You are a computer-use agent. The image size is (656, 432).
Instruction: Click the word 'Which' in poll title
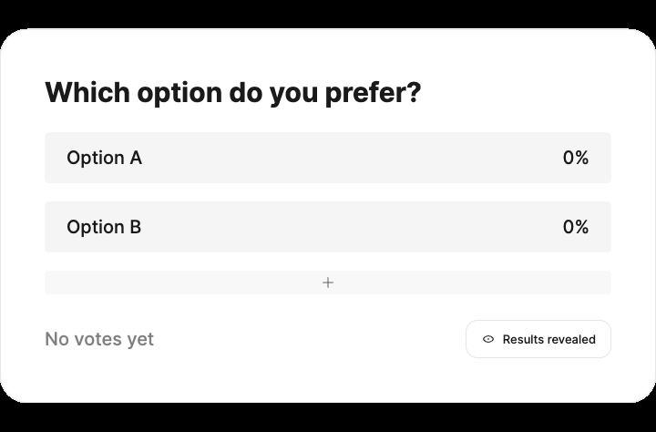87,93
